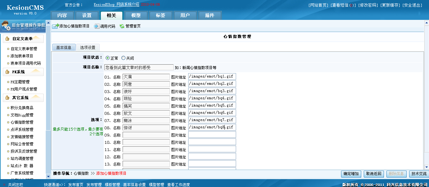The height and width of the screenshot is (187, 429).
Task: Click the 添加心情指数项目 toolbar icon
Action: tap(55, 27)
